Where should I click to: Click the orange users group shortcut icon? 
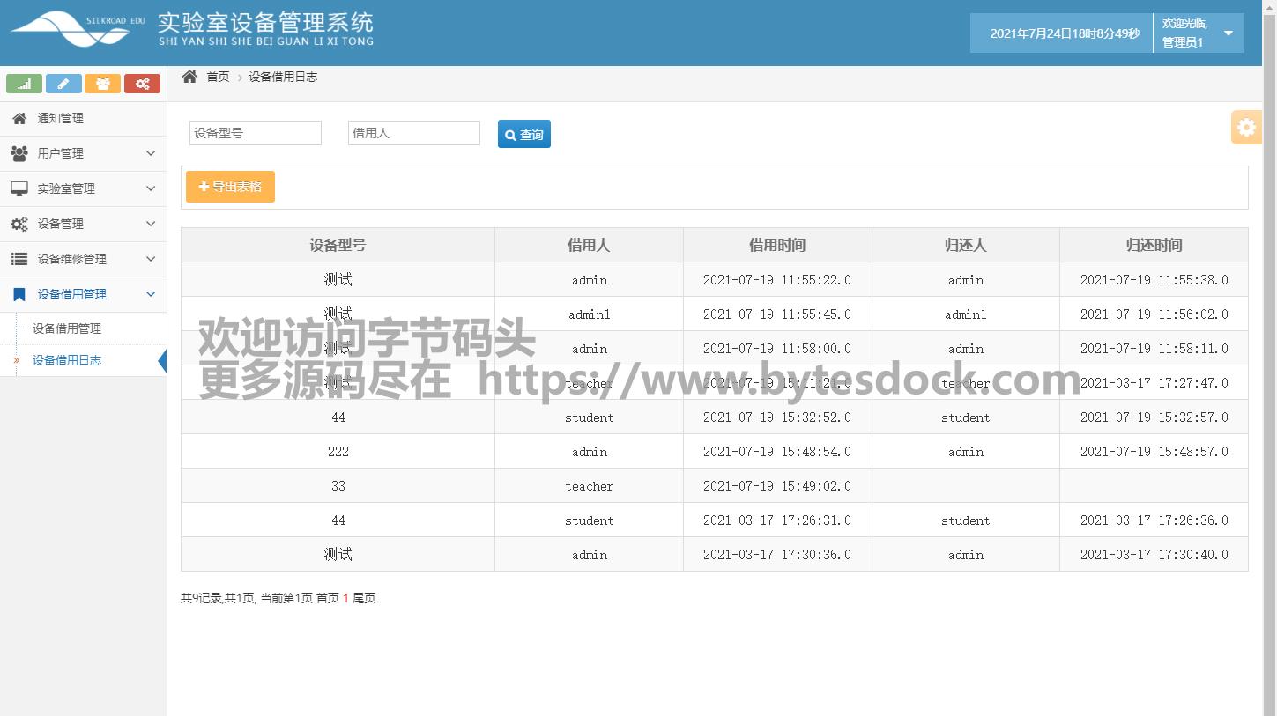pos(102,84)
